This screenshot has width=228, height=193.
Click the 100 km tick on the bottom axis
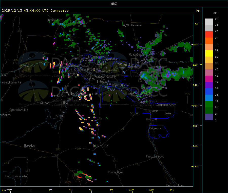coord(131,189)
